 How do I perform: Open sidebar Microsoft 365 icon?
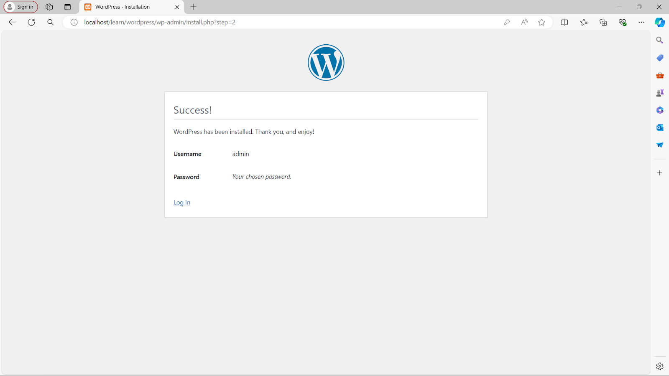(x=660, y=110)
